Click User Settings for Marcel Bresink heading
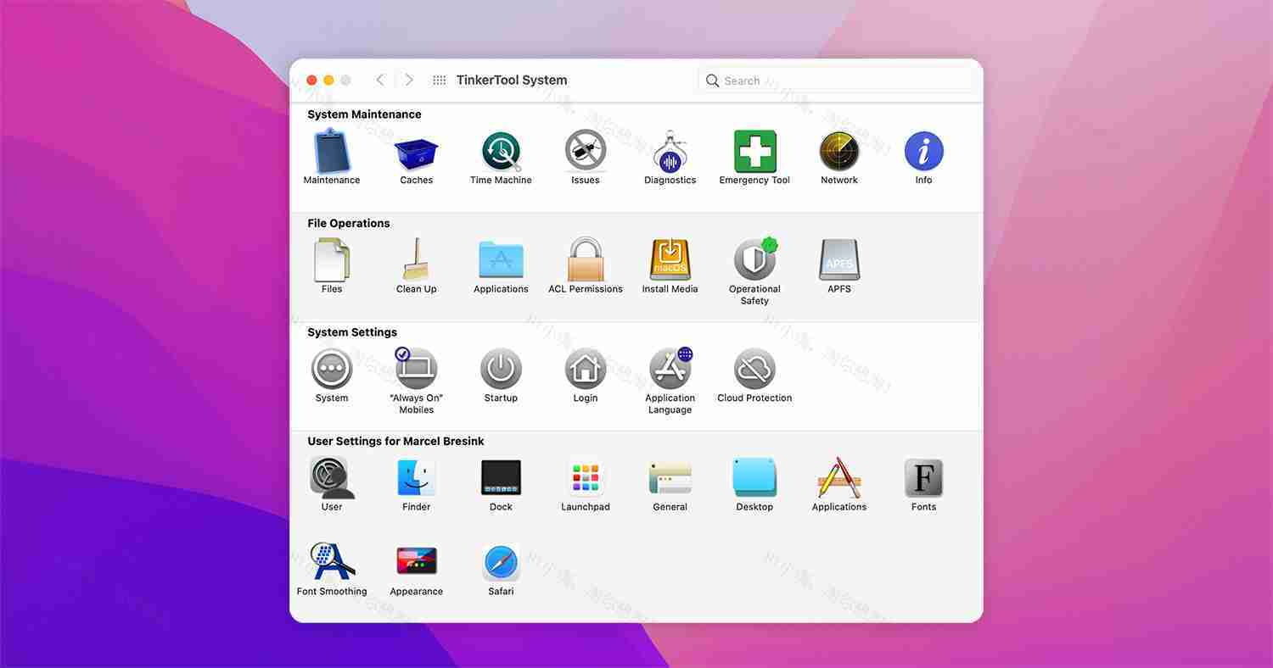The width and height of the screenshot is (1273, 668). 395,442
